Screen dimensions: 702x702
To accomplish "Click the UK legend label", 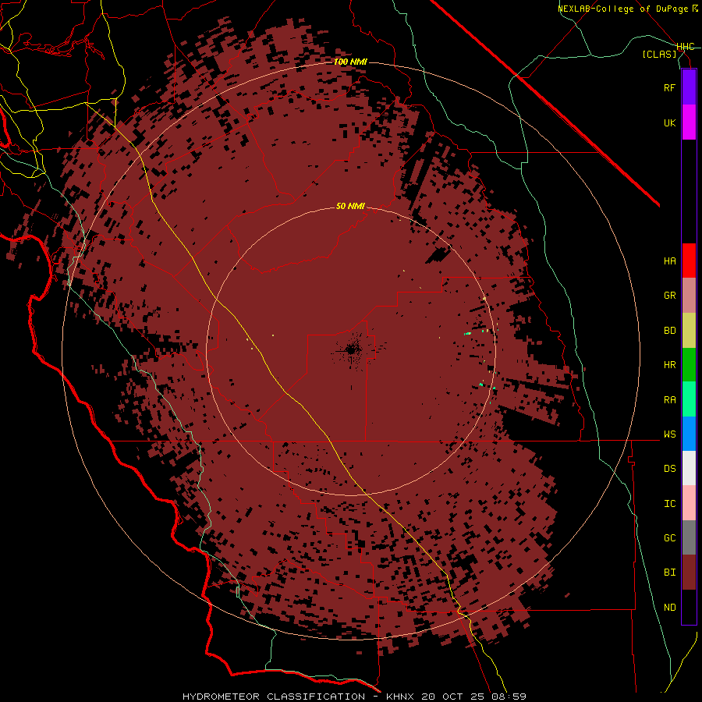I will (x=669, y=122).
